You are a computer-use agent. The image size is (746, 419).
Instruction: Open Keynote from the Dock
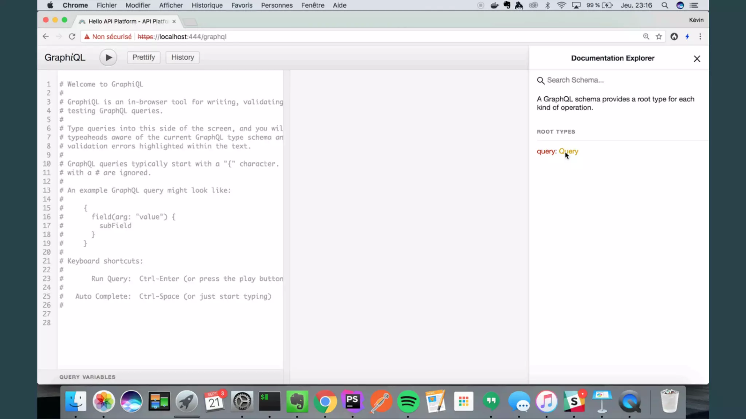602,401
